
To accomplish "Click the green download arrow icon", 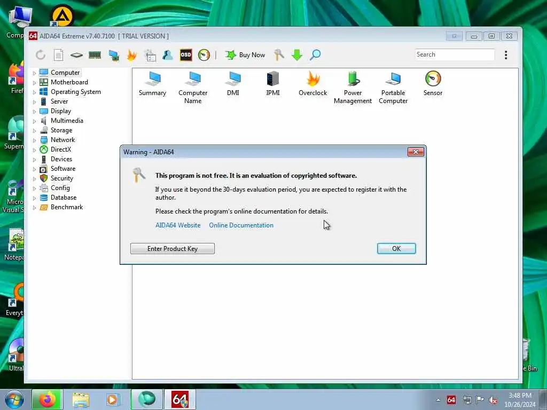I will (x=297, y=55).
